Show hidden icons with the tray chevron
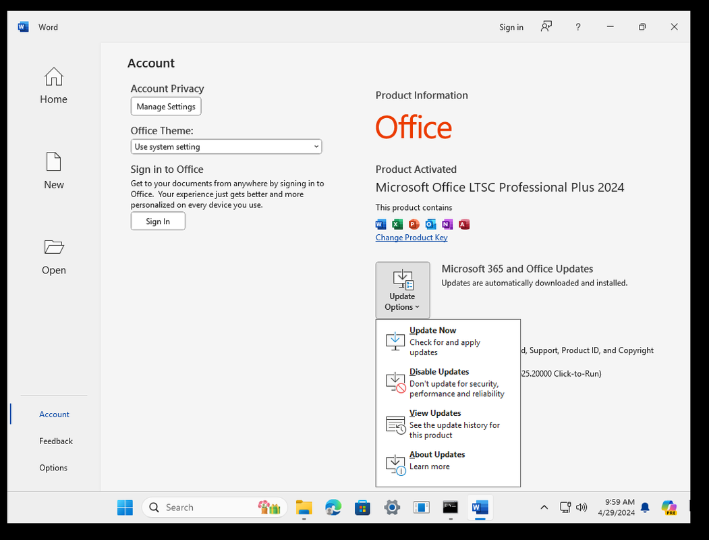Viewport: 709px width, 540px height. [x=544, y=508]
